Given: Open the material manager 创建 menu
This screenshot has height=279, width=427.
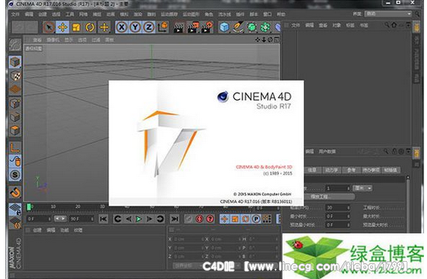Looking at the screenshot, I should pos(37,230).
